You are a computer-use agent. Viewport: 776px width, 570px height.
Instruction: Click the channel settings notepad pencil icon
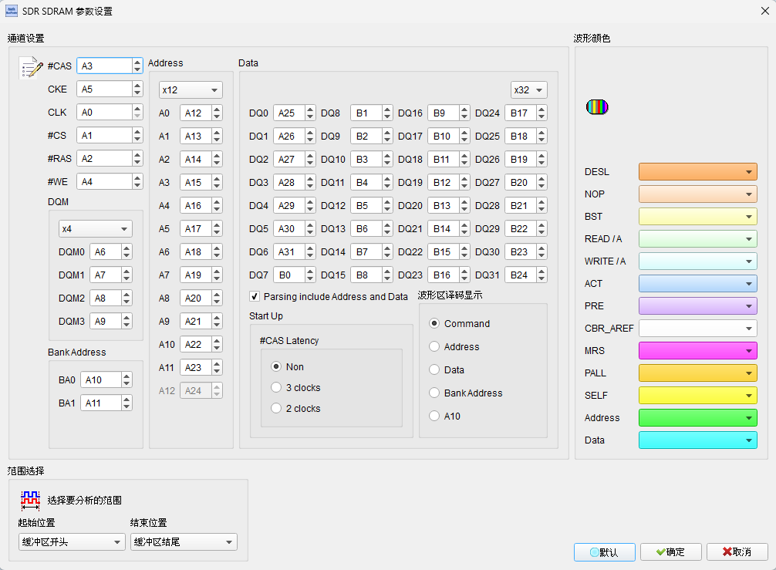[x=31, y=67]
